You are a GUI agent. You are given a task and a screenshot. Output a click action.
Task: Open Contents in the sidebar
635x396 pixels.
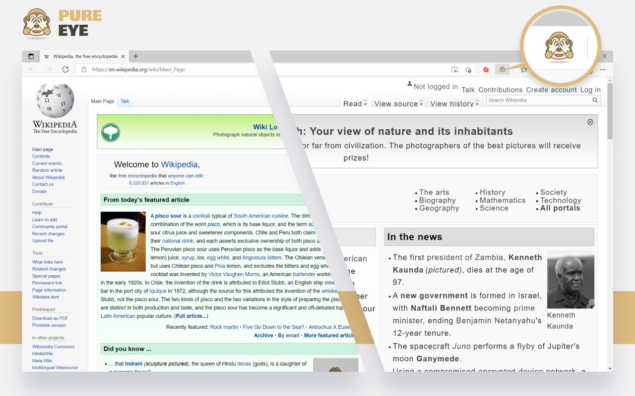[x=41, y=156]
